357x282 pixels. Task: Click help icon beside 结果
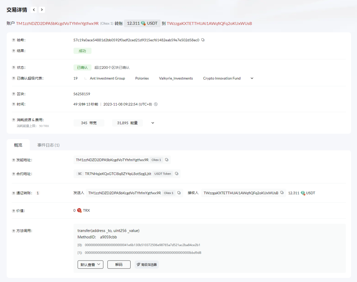(x=14, y=51)
